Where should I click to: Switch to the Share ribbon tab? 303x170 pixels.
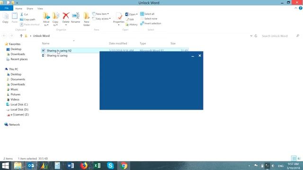click(30, 8)
